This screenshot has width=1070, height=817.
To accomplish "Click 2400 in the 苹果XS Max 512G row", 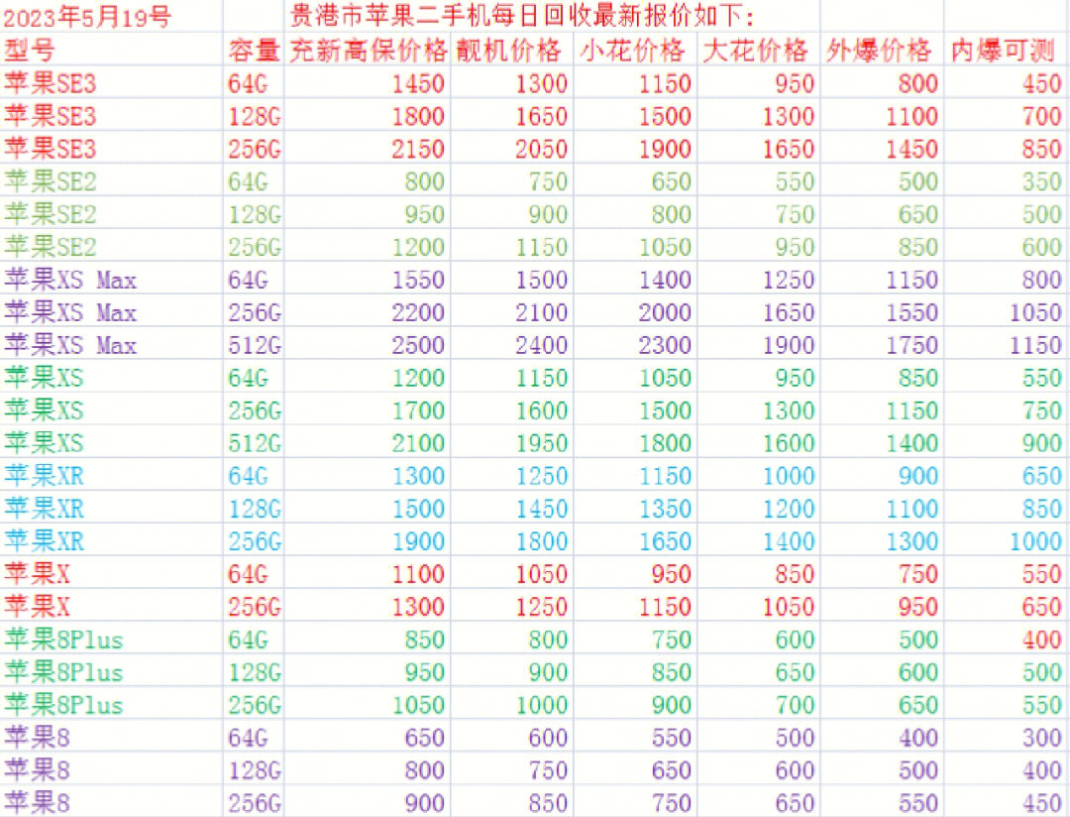I will click(541, 345).
